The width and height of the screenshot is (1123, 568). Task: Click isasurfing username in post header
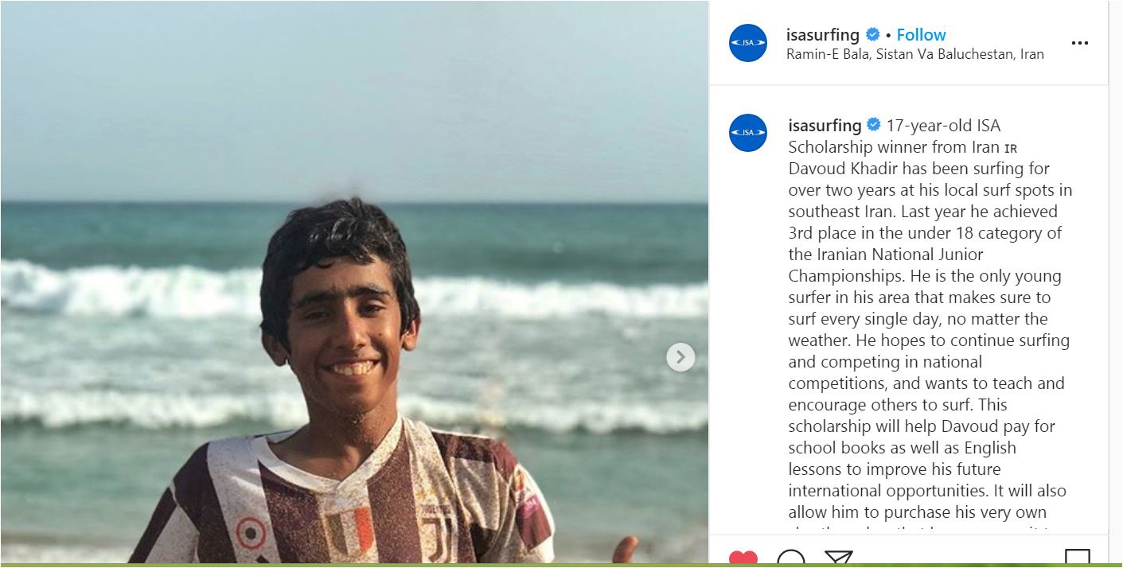tap(822, 35)
